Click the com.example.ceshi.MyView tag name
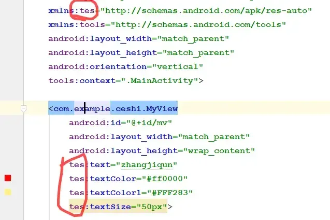330x220 pixels. (x=116, y=109)
